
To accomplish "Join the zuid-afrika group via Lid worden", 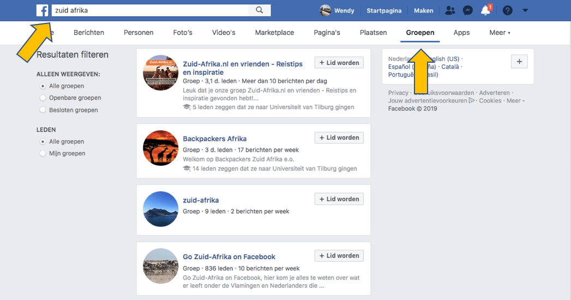I will point(339,199).
